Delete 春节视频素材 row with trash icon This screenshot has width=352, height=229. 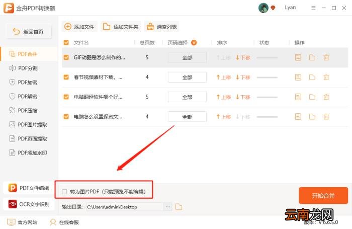[x=326, y=78]
